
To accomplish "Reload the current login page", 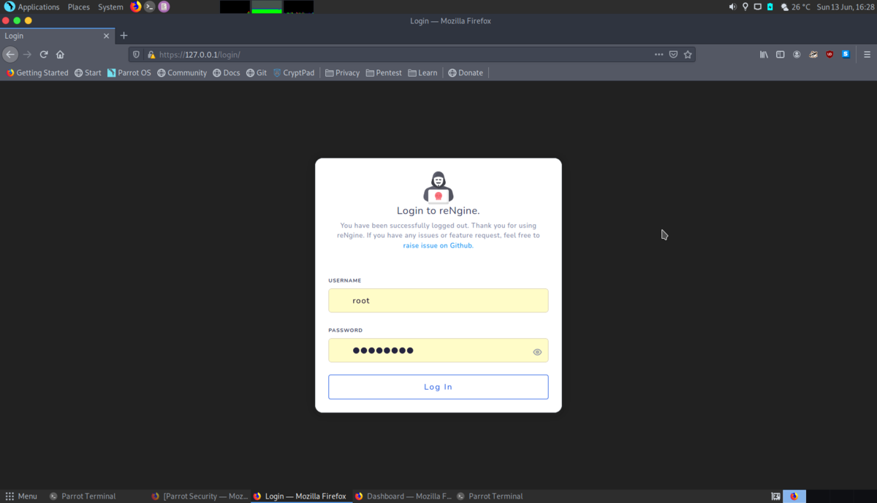I will (x=44, y=54).
